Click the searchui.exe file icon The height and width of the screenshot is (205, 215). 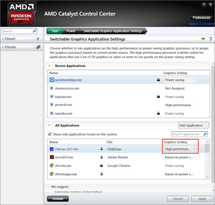(x=51, y=113)
